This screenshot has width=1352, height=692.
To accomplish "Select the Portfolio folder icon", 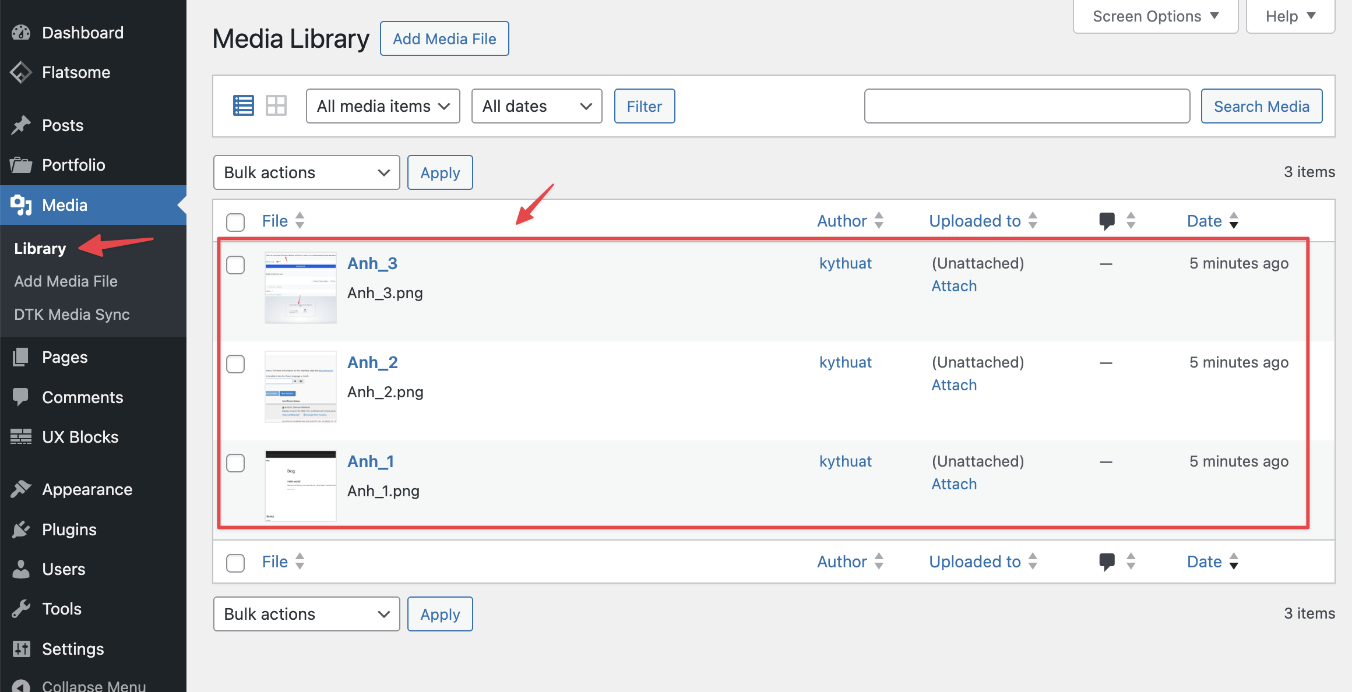I will pos(21,165).
